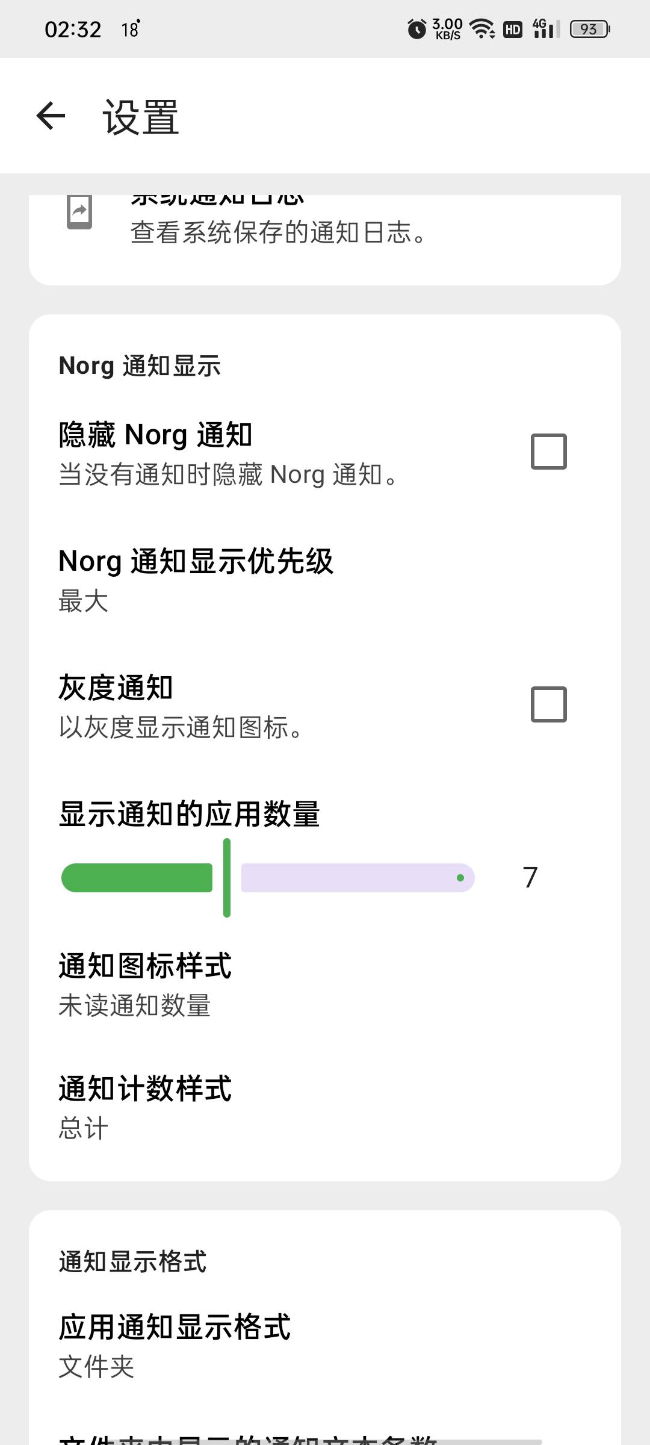This screenshot has height=1445, width=650.
Task: Enable the 灰度通知 checkbox
Action: tap(548, 704)
